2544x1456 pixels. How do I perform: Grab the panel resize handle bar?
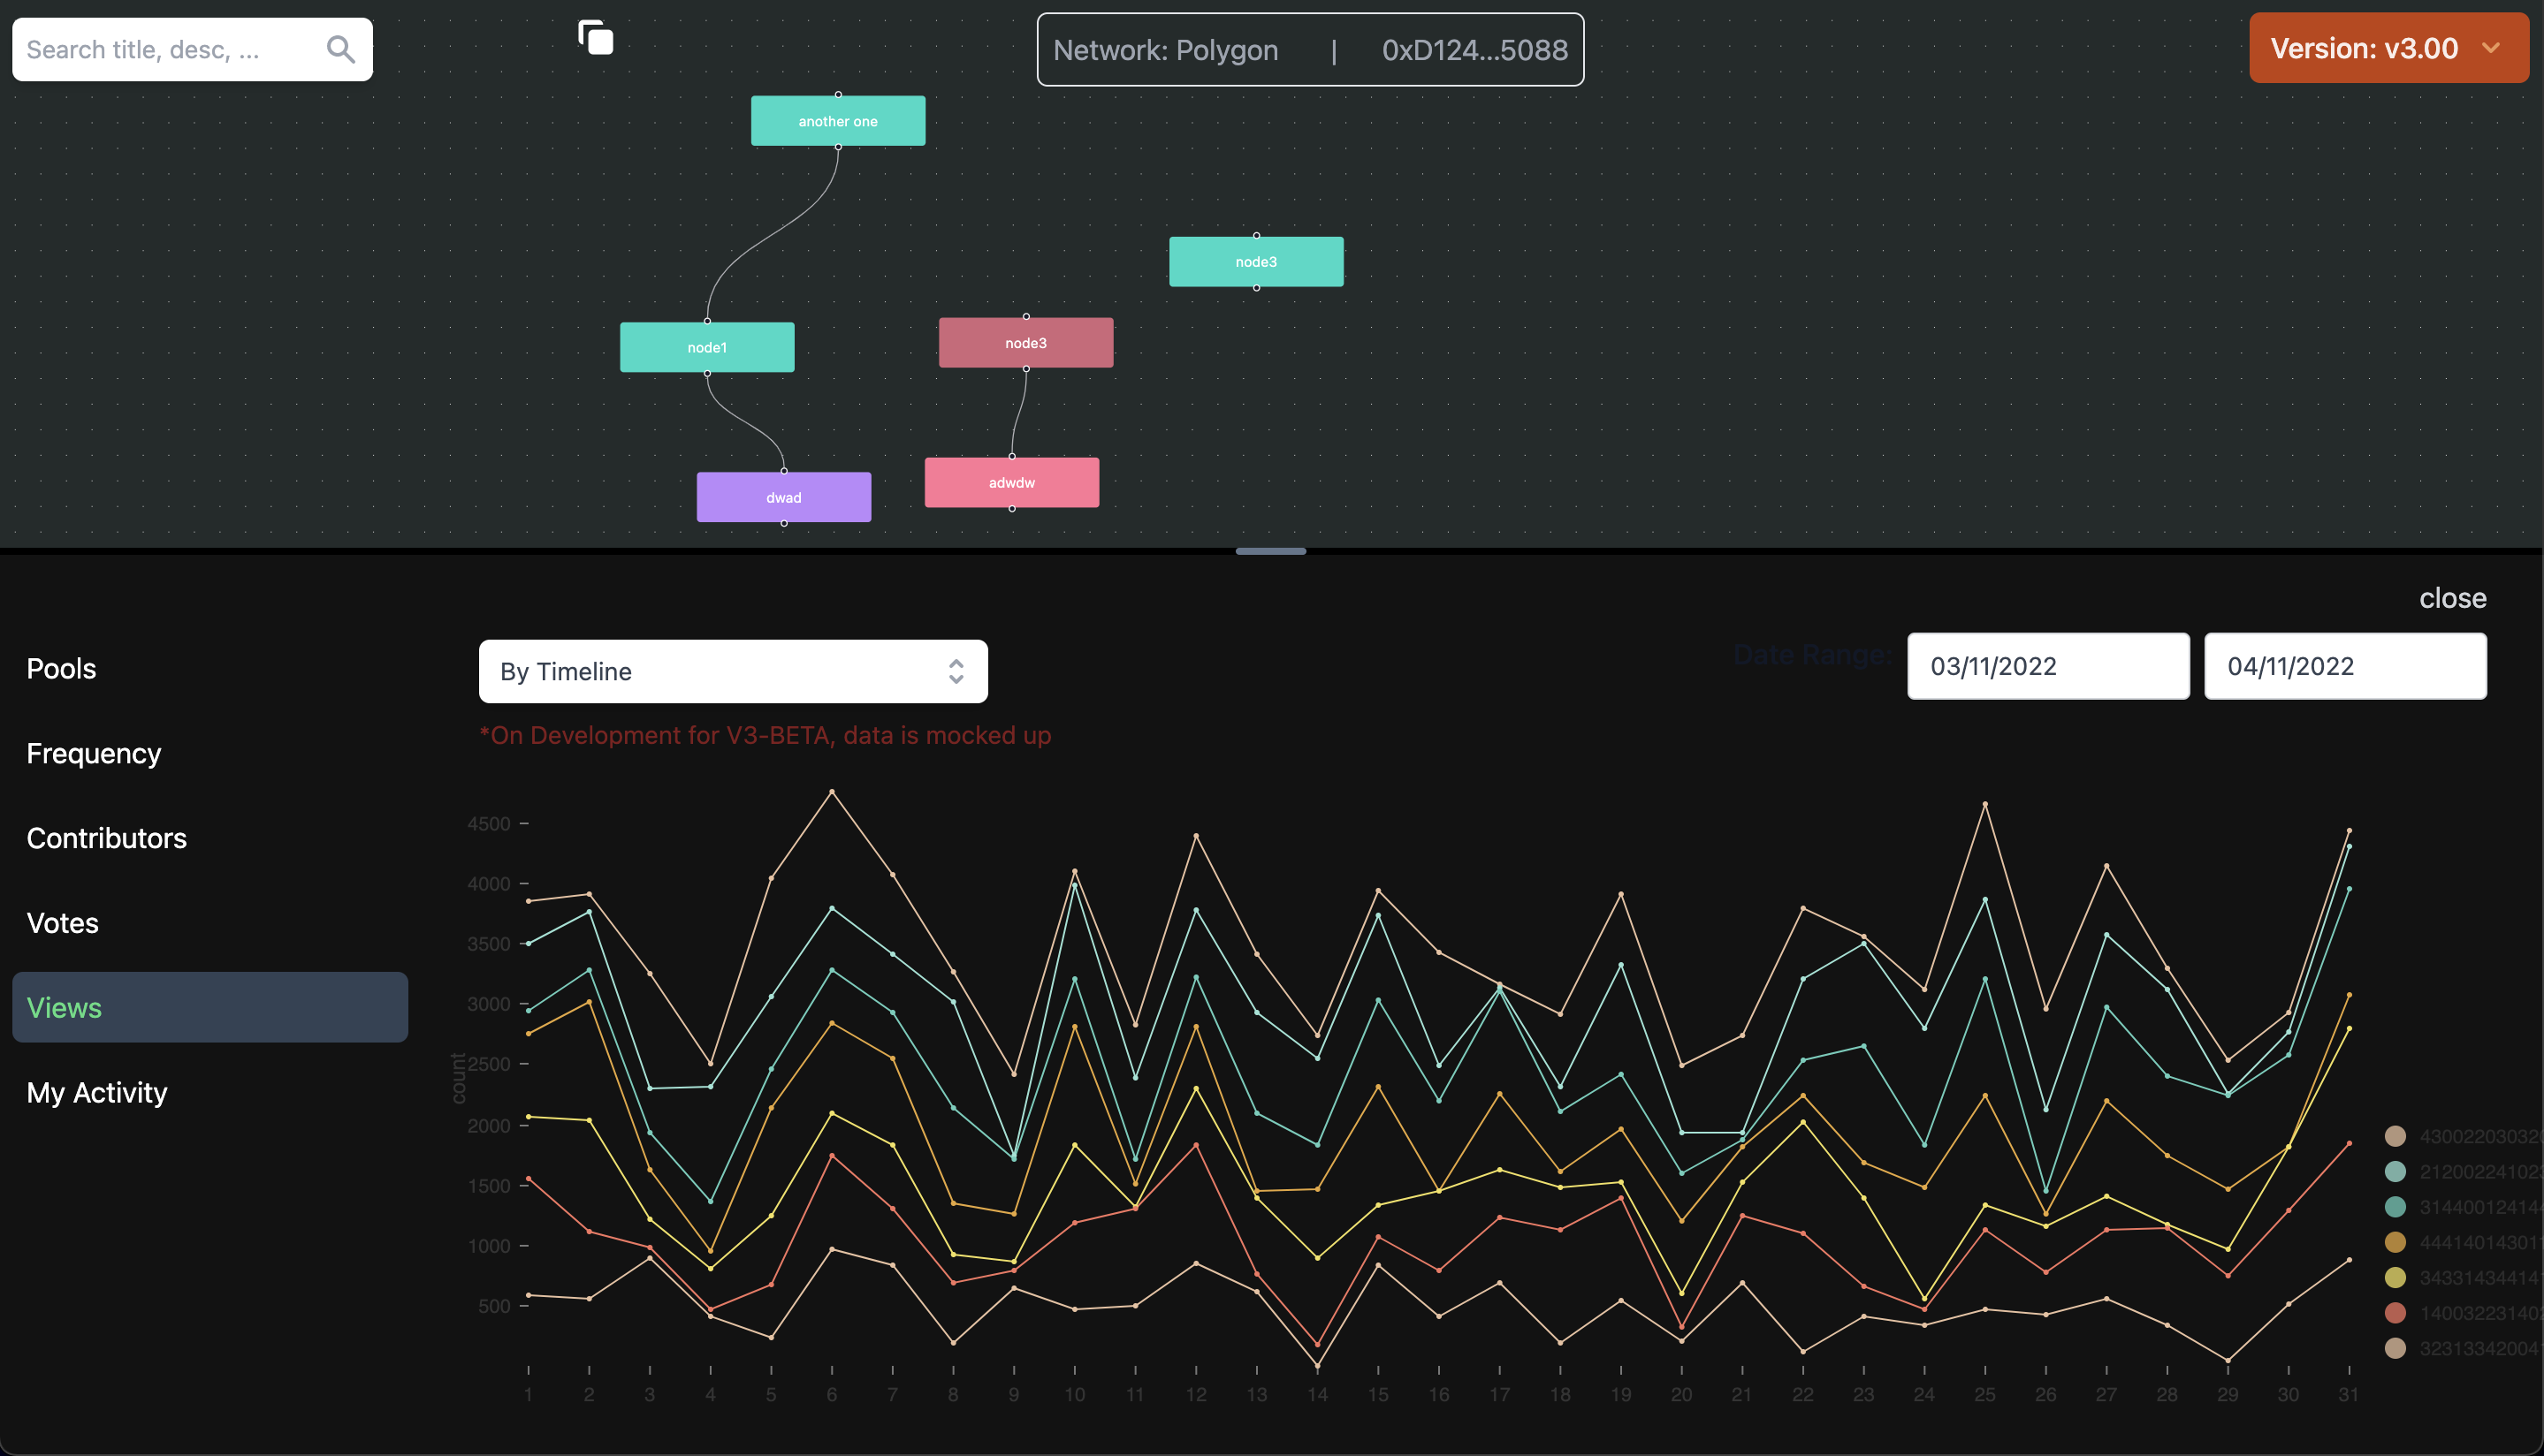point(1270,551)
